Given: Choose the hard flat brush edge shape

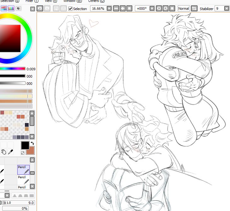Looking at the screenshot, I should pos(32,196).
